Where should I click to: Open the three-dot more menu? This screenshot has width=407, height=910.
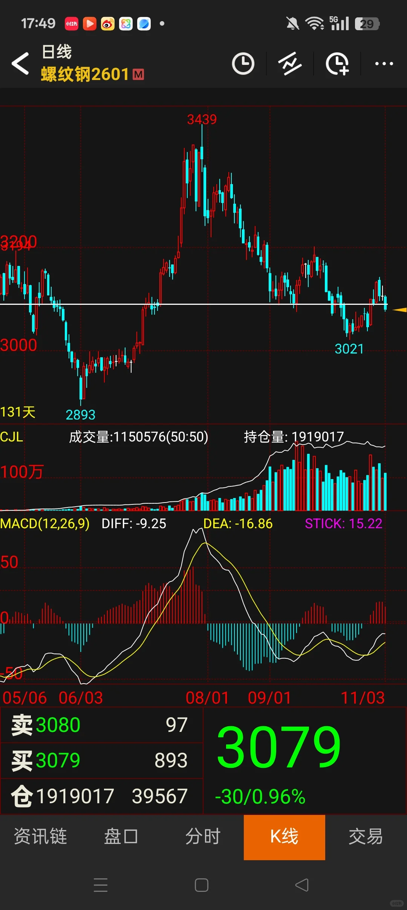(x=384, y=64)
